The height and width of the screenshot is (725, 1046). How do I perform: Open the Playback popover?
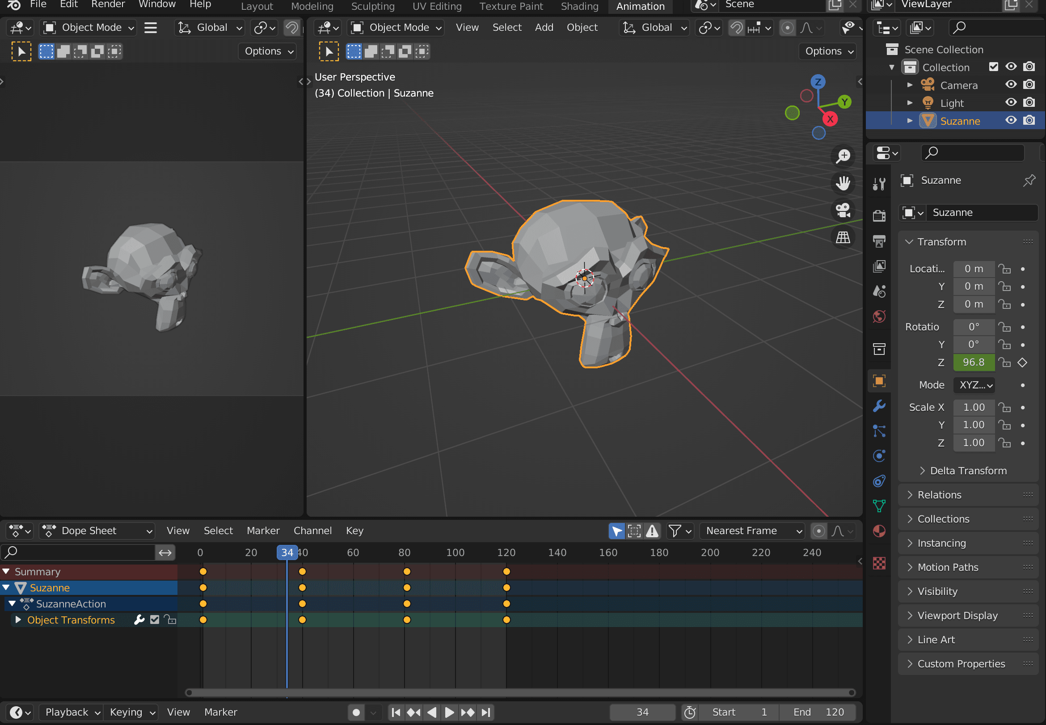72,712
